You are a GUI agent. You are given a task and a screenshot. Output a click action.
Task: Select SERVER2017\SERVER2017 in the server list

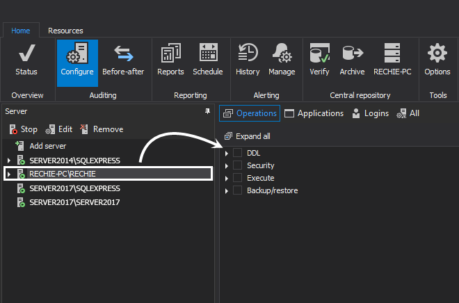[x=74, y=202]
